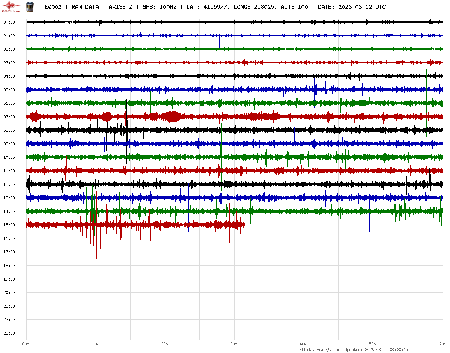Click the seismometer device icon beside the logo
This screenshot has width=450, height=353.
click(29, 7)
